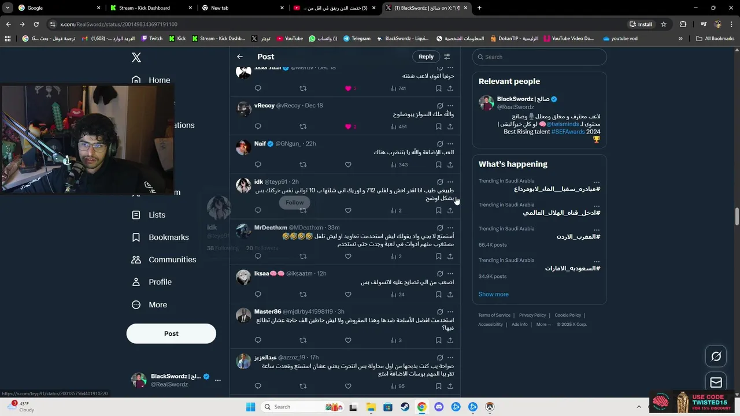
Task: Repost Master86's comment
Action: pyautogui.click(x=303, y=340)
